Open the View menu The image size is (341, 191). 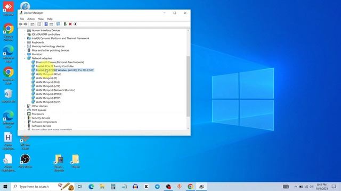click(x=41, y=19)
